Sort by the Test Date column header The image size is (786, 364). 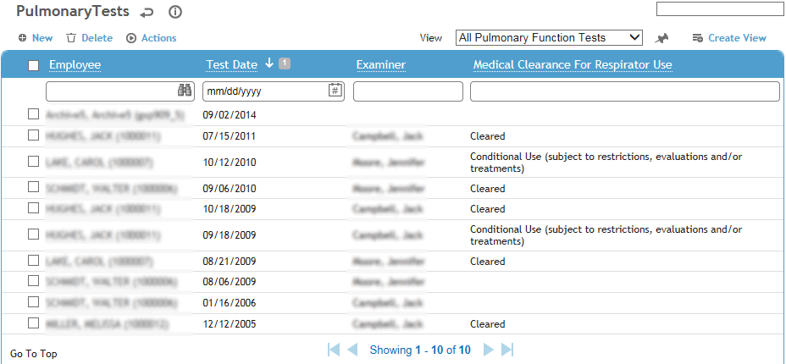pos(231,64)
